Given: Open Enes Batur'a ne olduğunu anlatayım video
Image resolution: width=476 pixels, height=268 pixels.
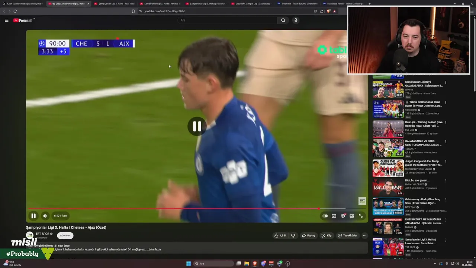Looking at the screenshot, I should point(424,221).
